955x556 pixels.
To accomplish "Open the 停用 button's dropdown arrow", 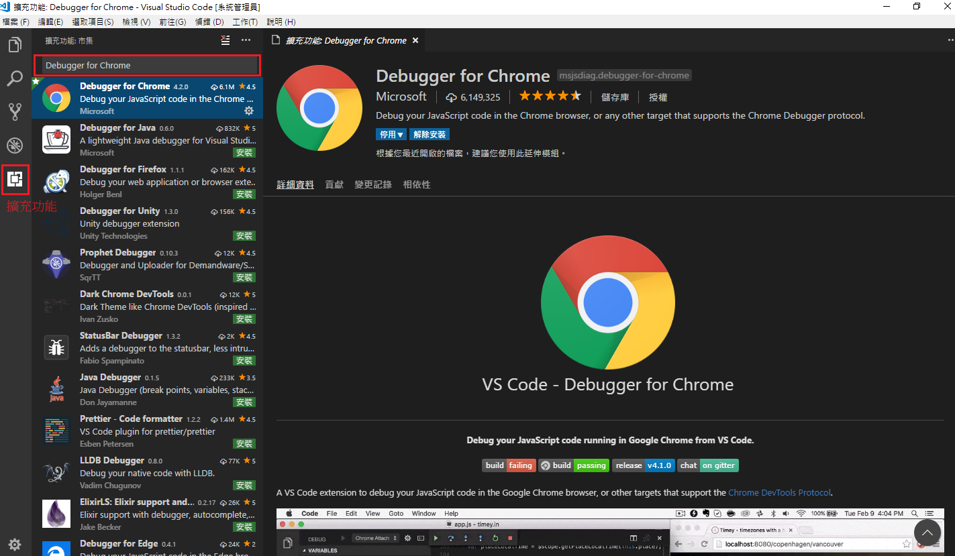I will click(x=400, y=134).
